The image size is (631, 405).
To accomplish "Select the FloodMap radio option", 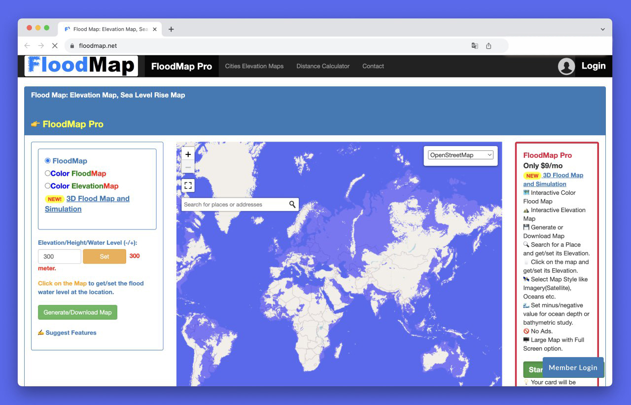I will pos(48,161).
